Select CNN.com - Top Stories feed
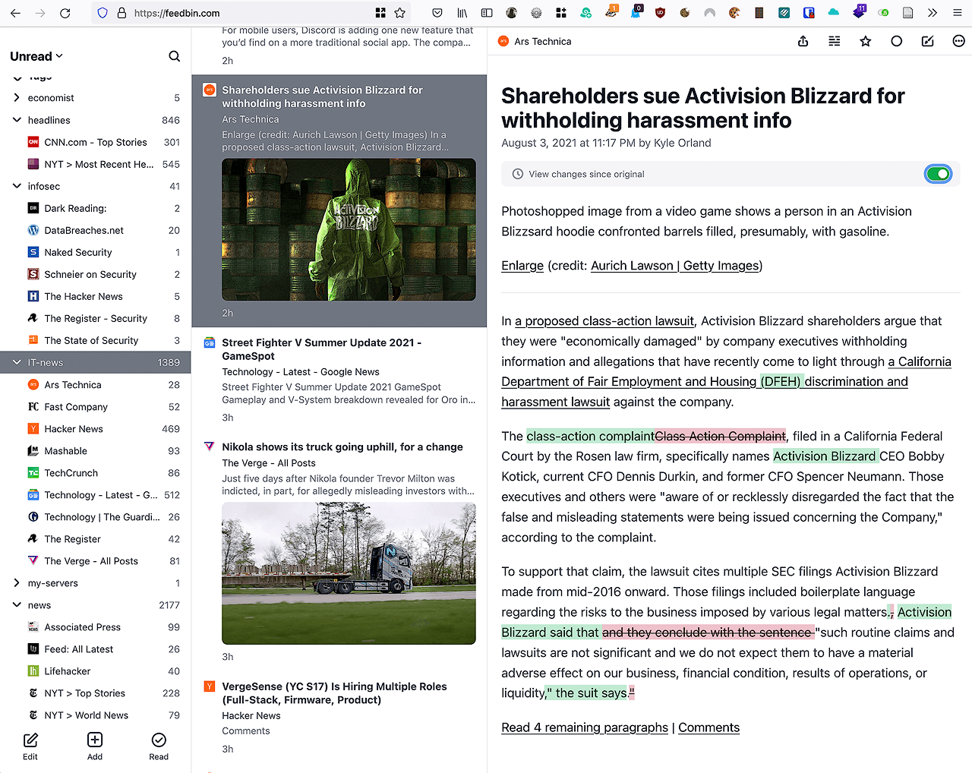Image resolution: width=972 pixels, height=773 pixels. pyautogui.click(x=96, y=142)
